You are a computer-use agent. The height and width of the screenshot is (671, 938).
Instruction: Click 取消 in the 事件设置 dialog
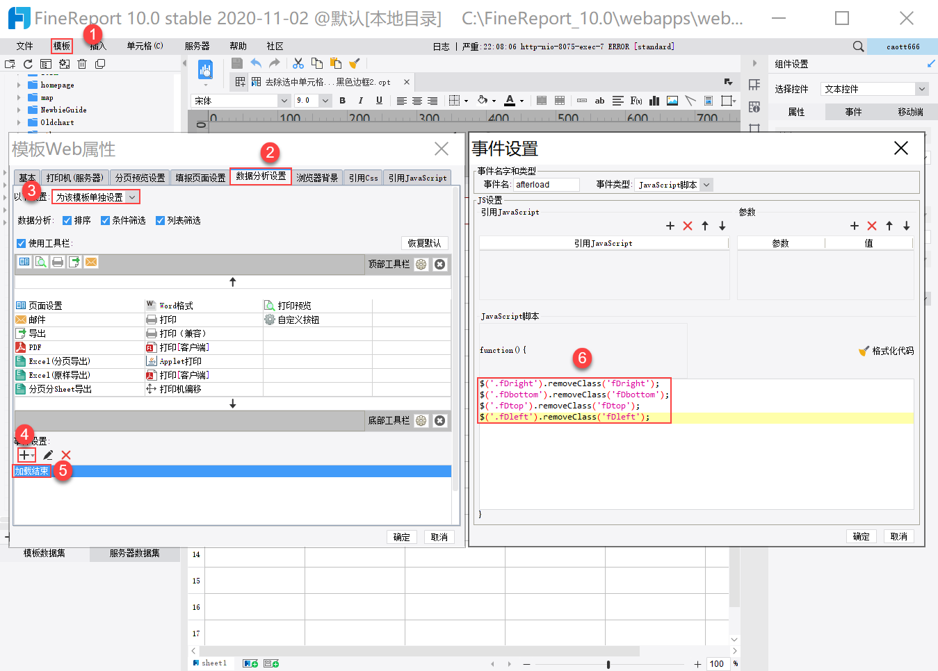coord(899,536)
